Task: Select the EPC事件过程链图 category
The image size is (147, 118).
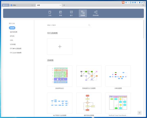Action: coord(15,48)
